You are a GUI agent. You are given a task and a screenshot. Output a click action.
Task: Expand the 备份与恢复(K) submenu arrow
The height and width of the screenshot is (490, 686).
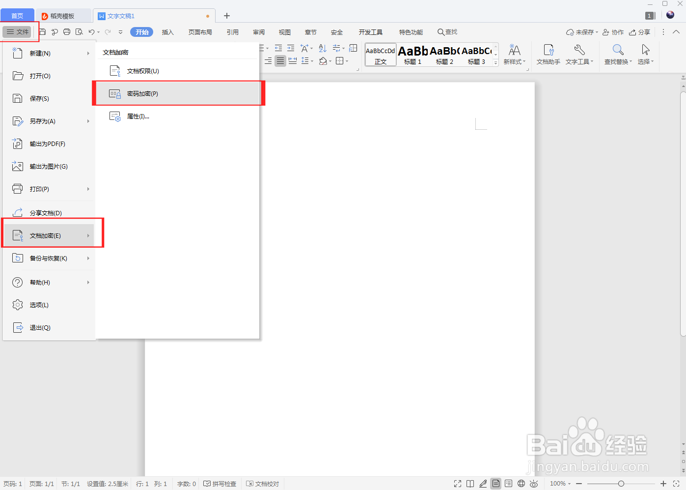point(88,259)
